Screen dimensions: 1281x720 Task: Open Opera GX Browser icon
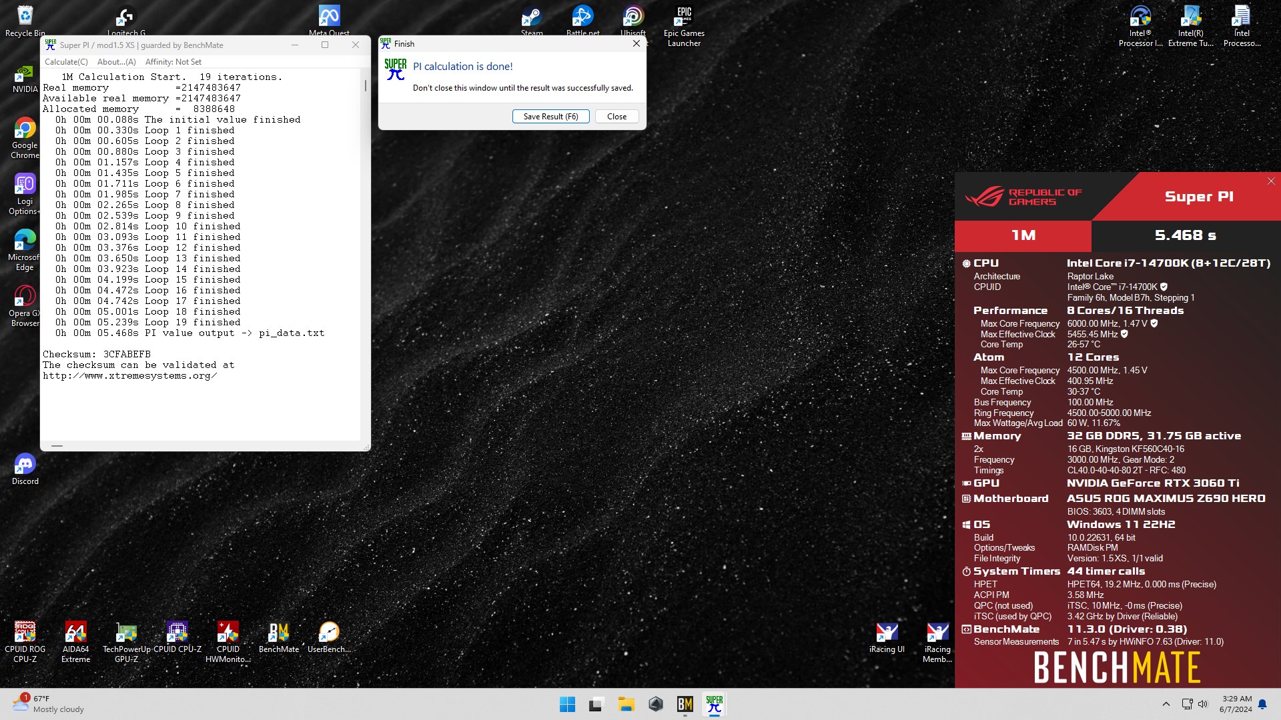coord(25,306)
